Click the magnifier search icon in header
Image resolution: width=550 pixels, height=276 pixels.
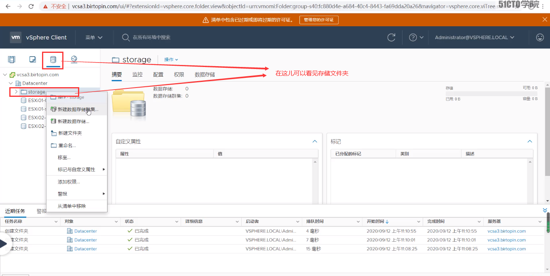point(126,38)
